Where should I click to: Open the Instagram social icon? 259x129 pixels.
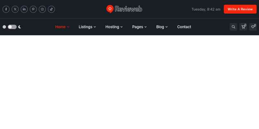42,9
